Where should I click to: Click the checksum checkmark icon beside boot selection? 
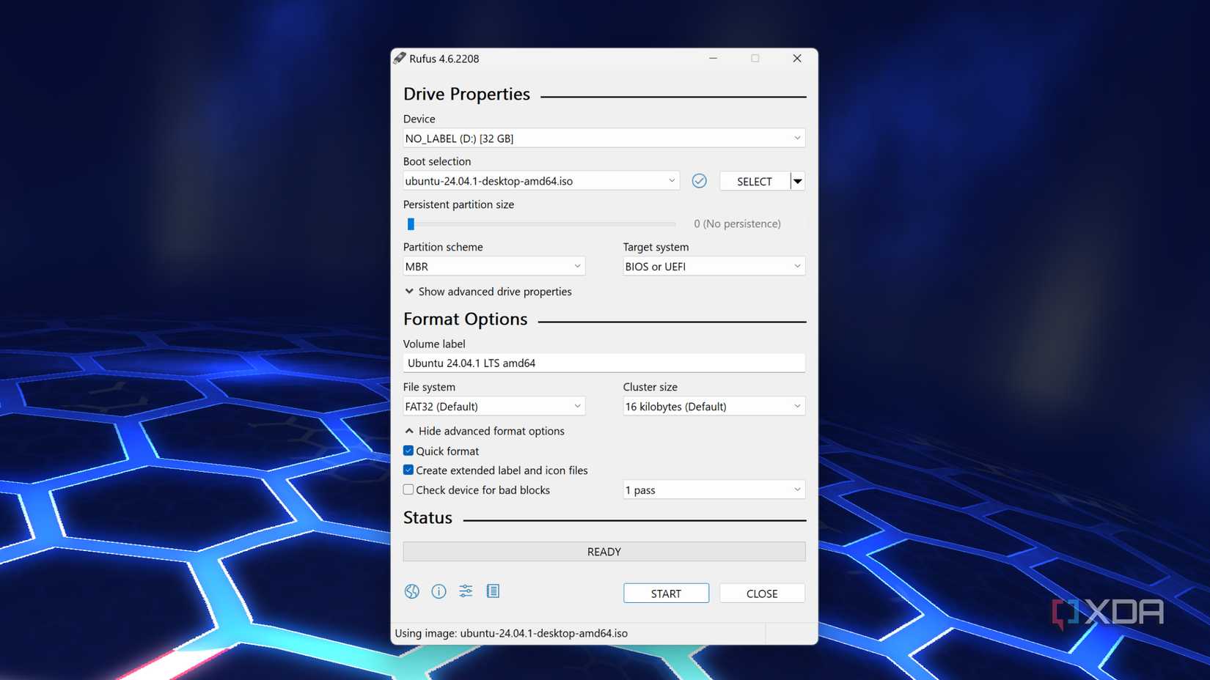(699, 181)
